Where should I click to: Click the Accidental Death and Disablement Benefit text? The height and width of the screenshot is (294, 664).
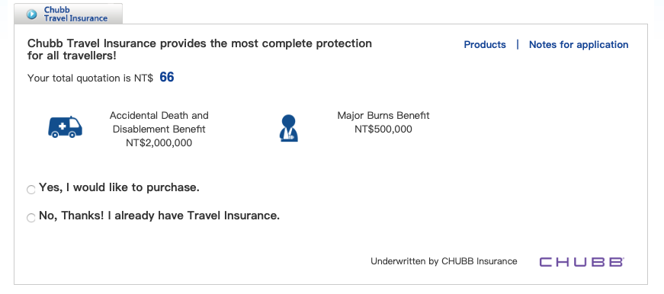point(159,123)
